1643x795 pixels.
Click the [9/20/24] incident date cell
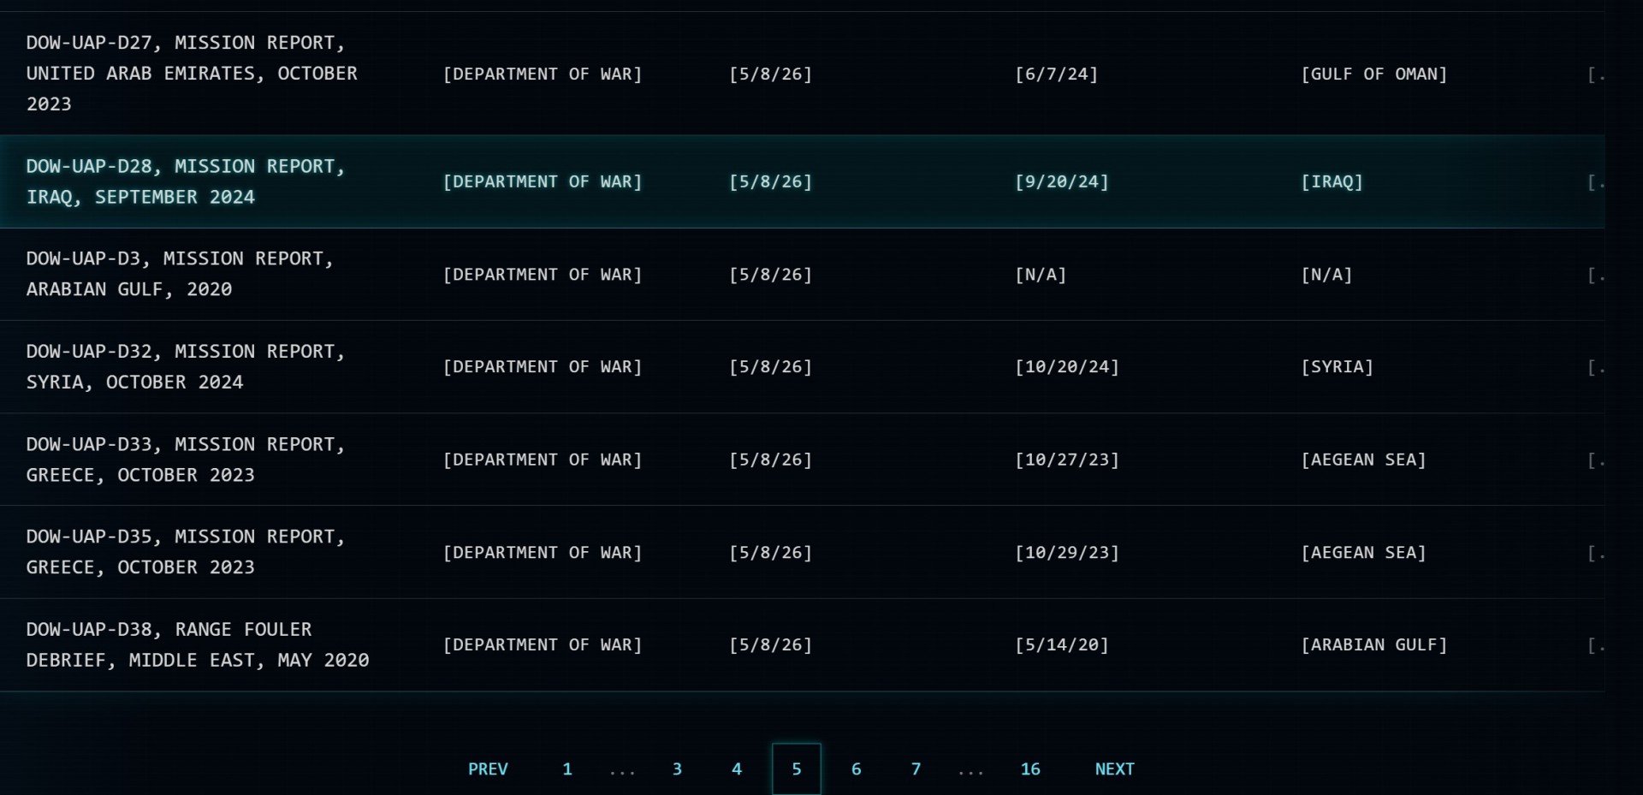click(x=1061, y=181)
